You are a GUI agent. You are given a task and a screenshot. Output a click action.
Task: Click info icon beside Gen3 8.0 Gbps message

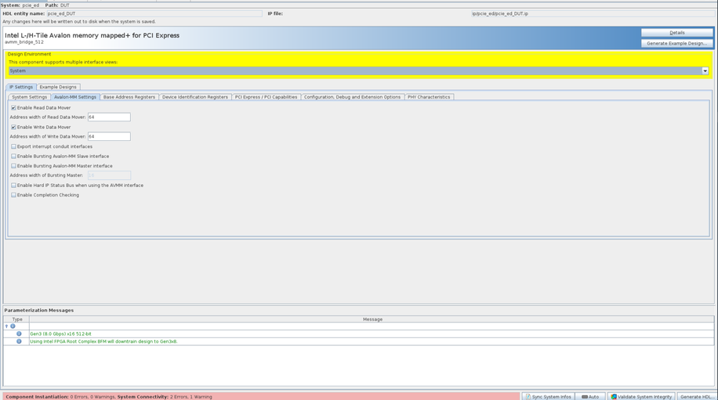pos(19,333)
